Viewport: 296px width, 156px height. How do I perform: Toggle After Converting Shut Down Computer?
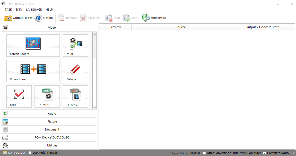click(x=204, y=153)
